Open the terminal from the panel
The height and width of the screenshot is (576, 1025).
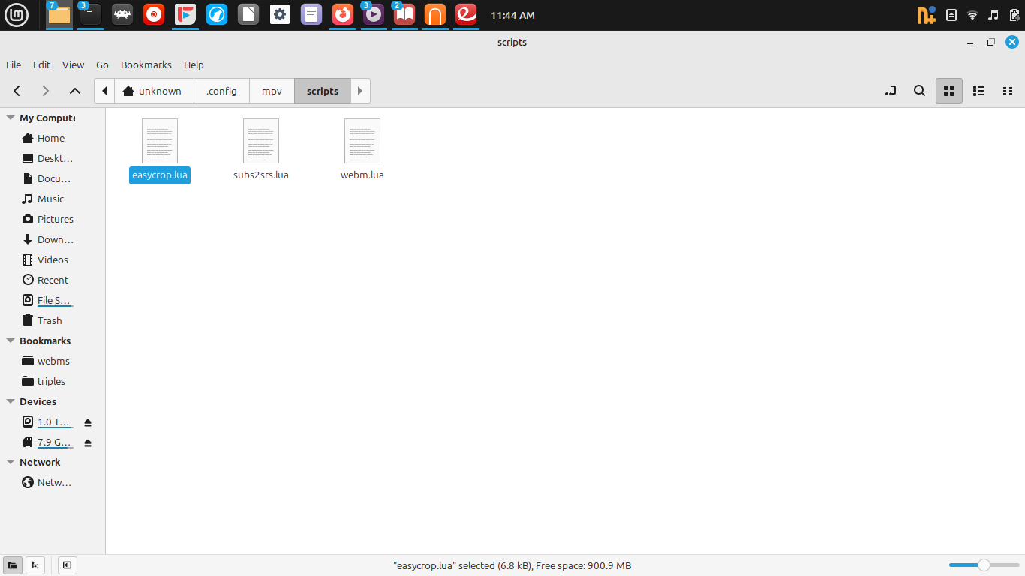tap(91, 15)
